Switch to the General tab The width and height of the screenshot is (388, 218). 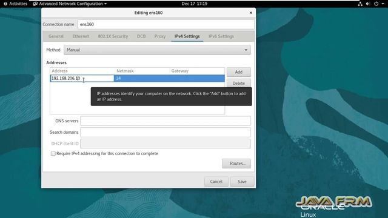(56, 36)
